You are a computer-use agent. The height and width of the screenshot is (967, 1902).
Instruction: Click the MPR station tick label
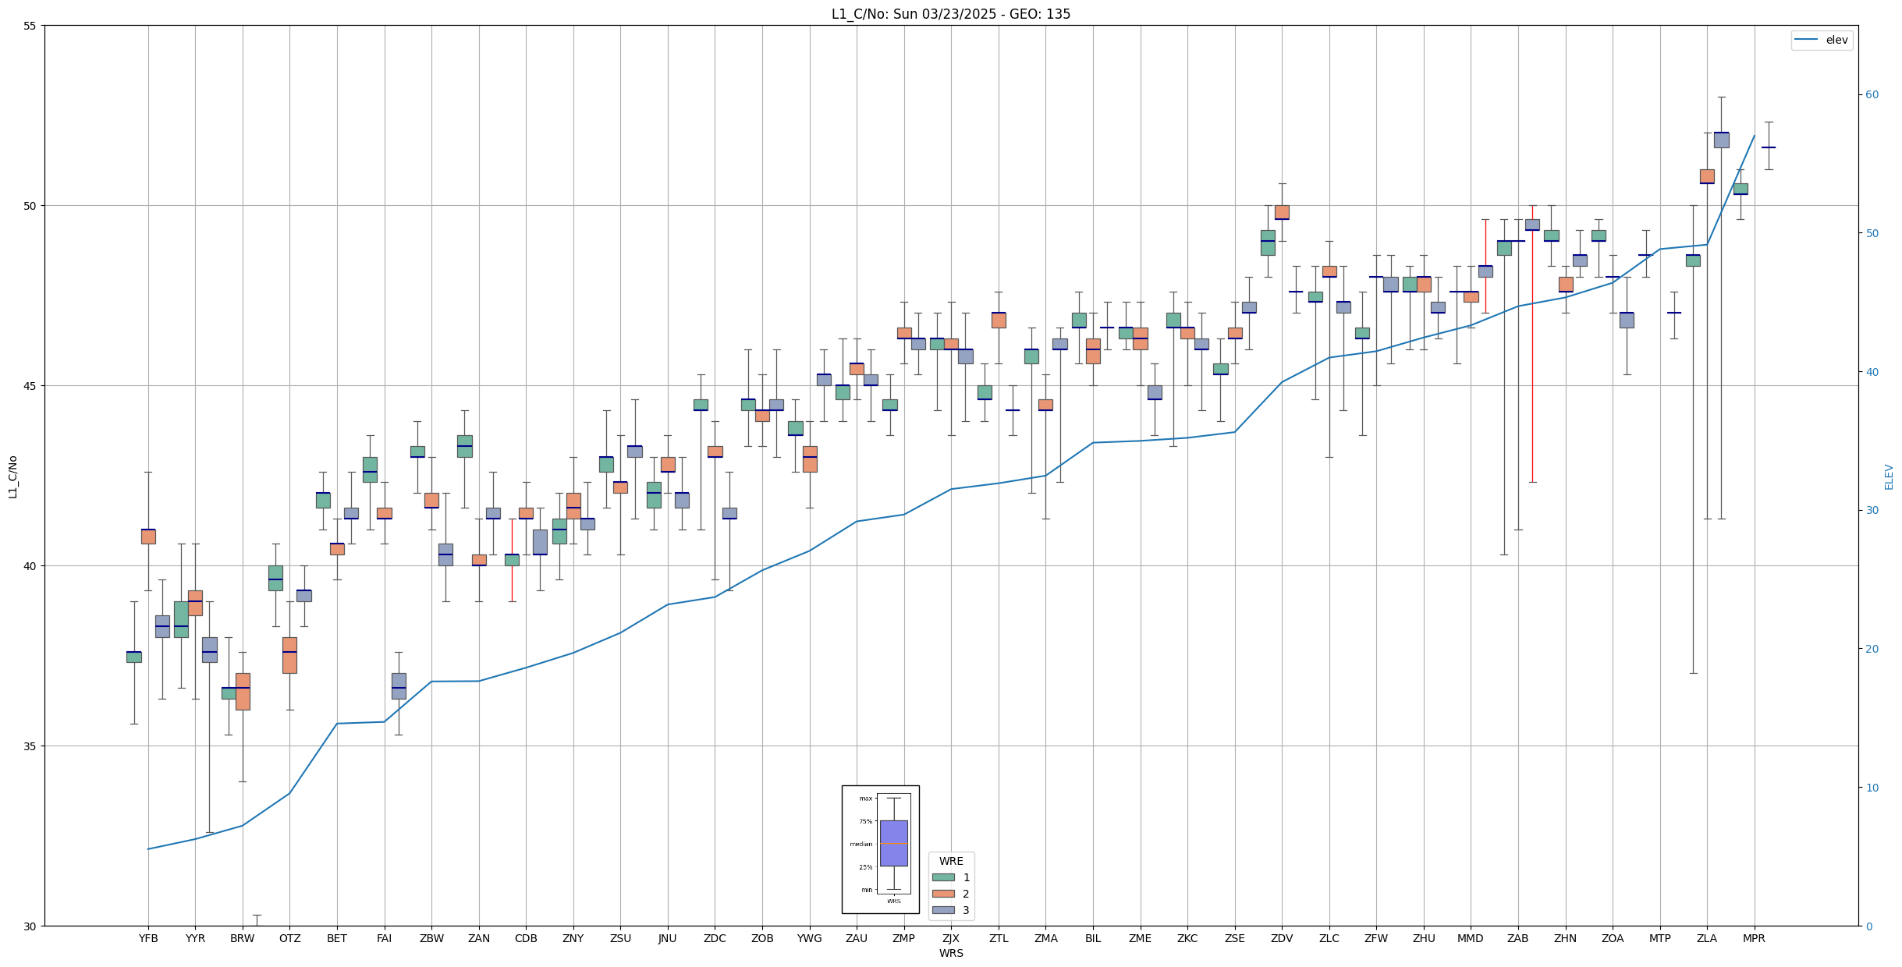(1754, 938)
